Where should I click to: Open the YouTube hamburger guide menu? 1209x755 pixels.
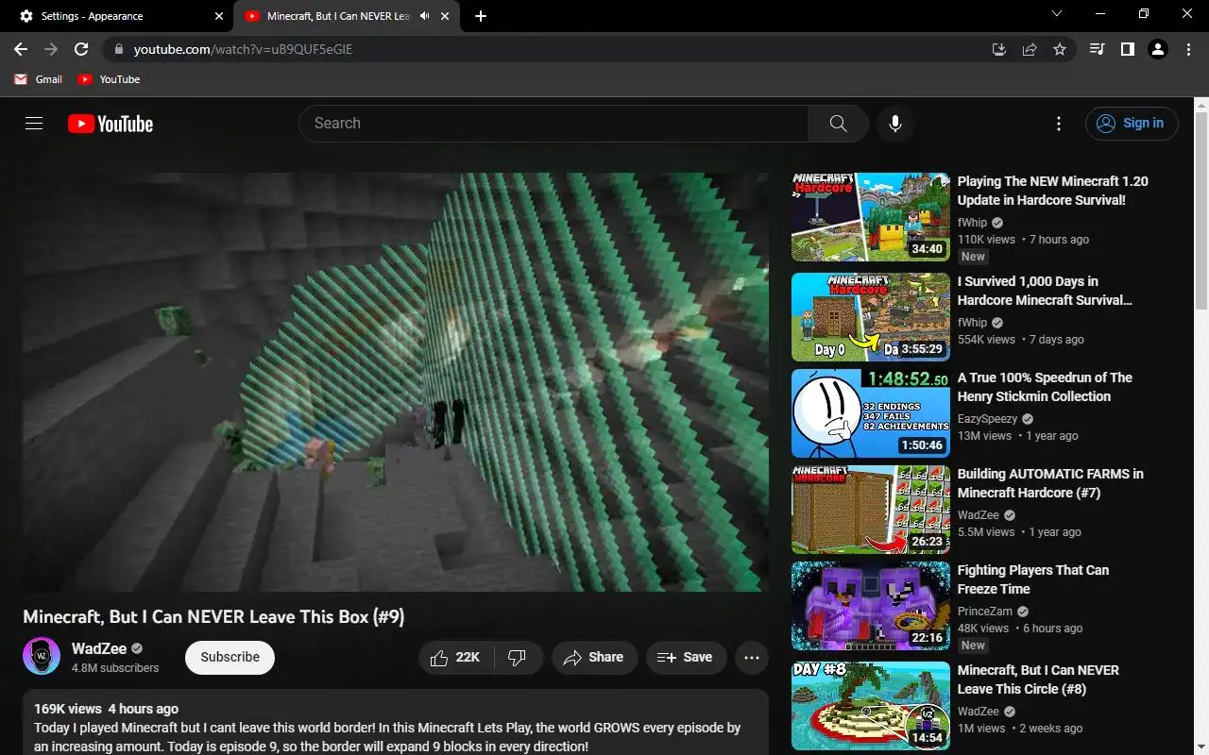click(x=34, y=124)
